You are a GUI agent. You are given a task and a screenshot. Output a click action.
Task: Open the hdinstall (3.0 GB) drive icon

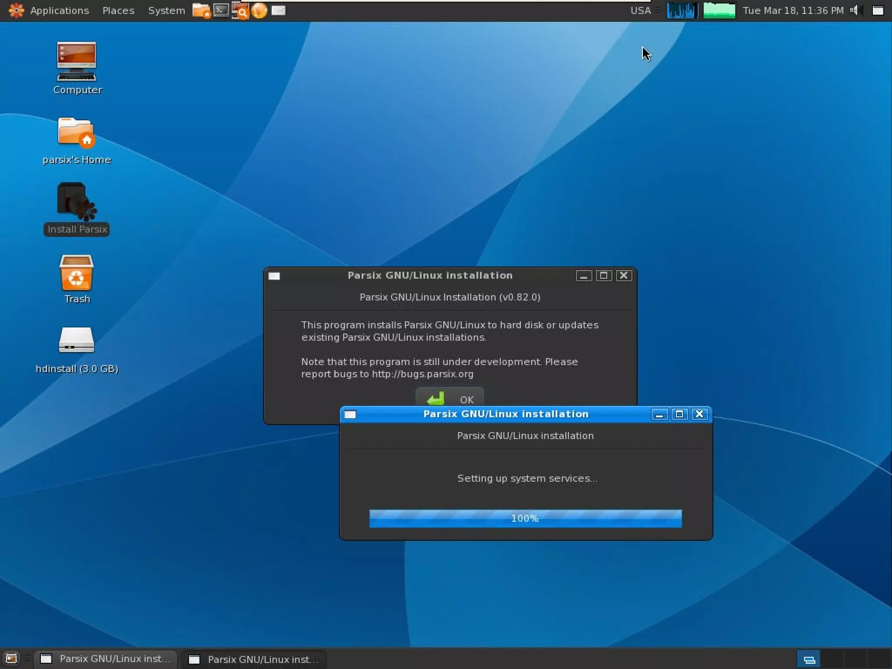pos(77,340)
